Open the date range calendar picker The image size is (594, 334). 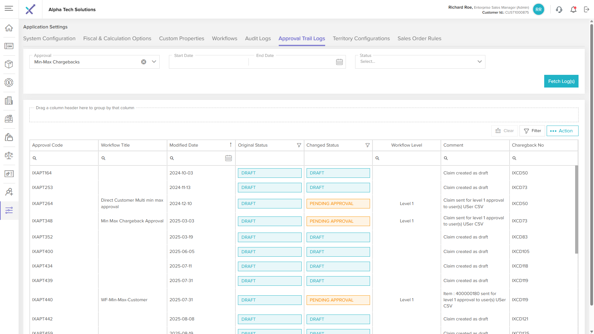[x=339, y=62]
